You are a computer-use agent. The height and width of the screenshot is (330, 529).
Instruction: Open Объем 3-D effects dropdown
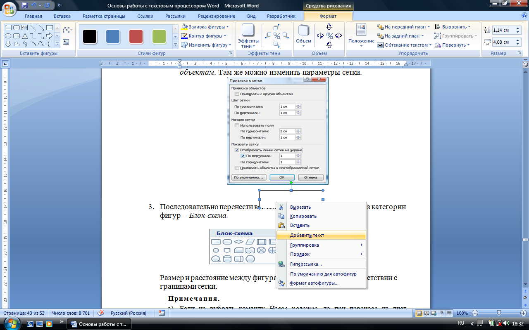click(x=303, y=36)
